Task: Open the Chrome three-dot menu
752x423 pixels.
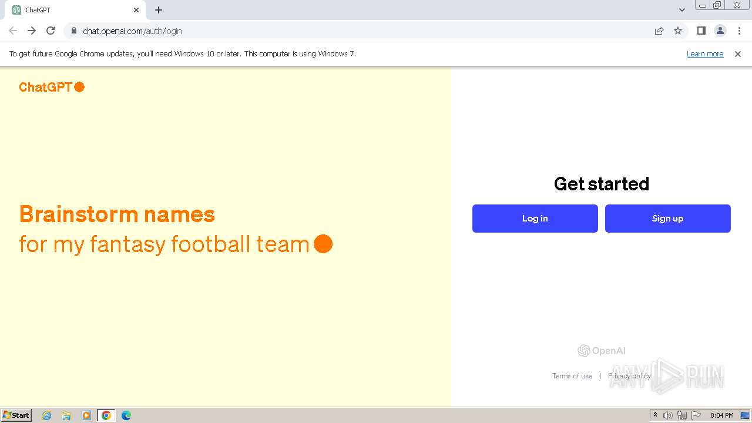Action: pyautogui.click(x=739, y=31)
